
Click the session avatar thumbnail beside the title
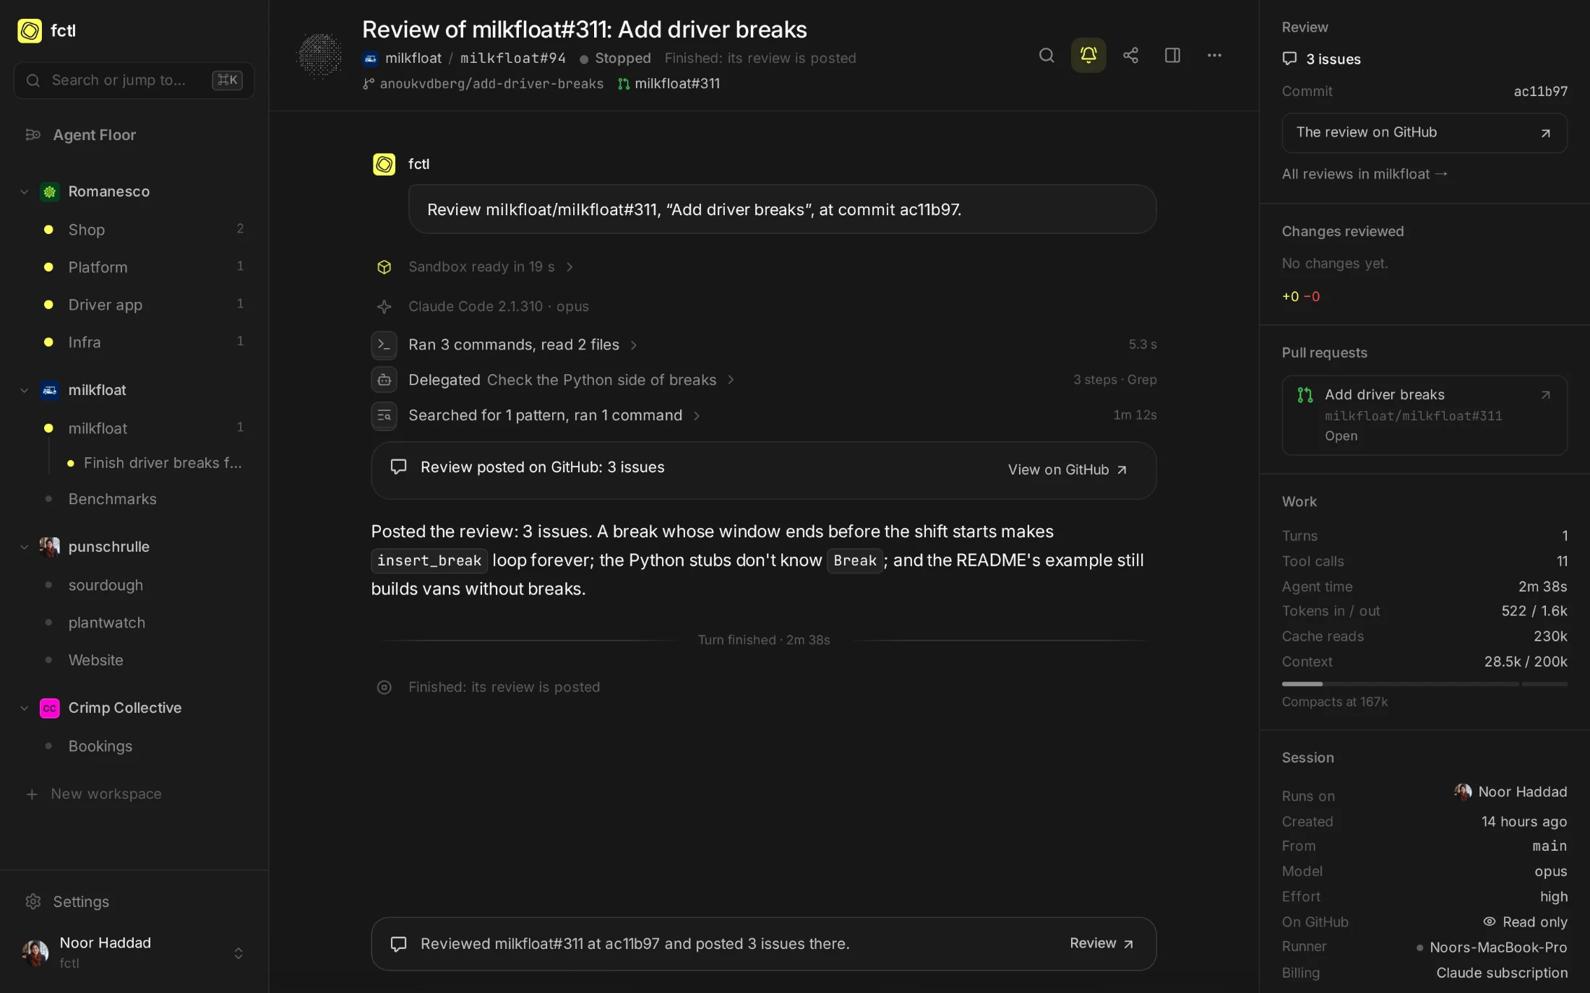pos(320,56)
